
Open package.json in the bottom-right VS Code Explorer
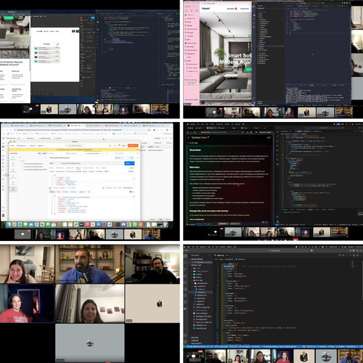coord(201,319)
